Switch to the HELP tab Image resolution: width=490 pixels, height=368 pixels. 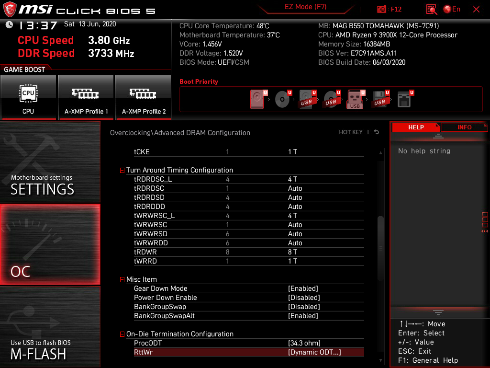pos(416,127)
